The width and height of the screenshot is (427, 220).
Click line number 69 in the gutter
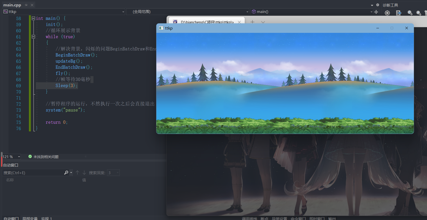point(19,86)
